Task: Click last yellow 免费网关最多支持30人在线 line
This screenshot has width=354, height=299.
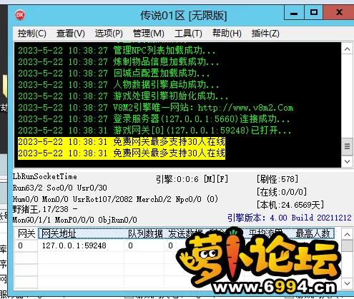Action: pos(122,153)
